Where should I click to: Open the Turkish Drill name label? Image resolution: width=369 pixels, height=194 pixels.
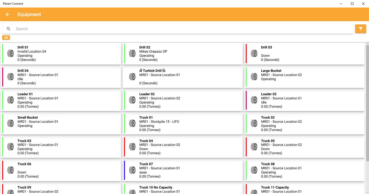coord(152,71)
